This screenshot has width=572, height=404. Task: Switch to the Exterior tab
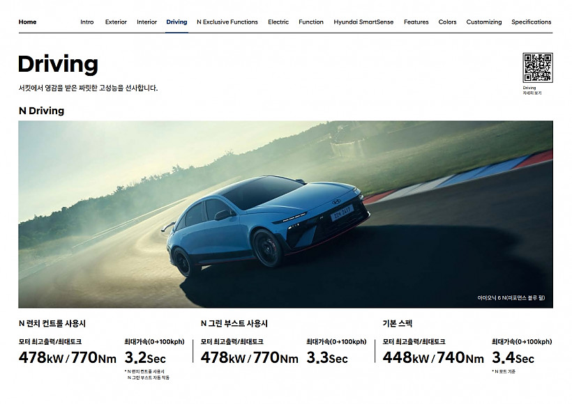[116, 22]
